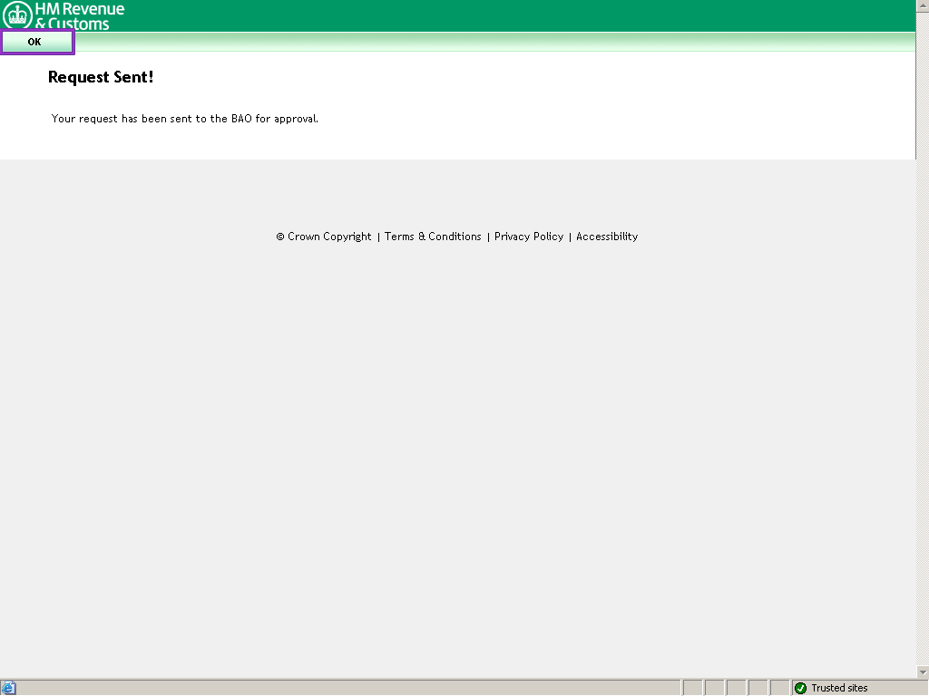Open the Privacy Policy link
Image resolution: width=929 pixels, height=696 pixels.
[x=529, y=237]
